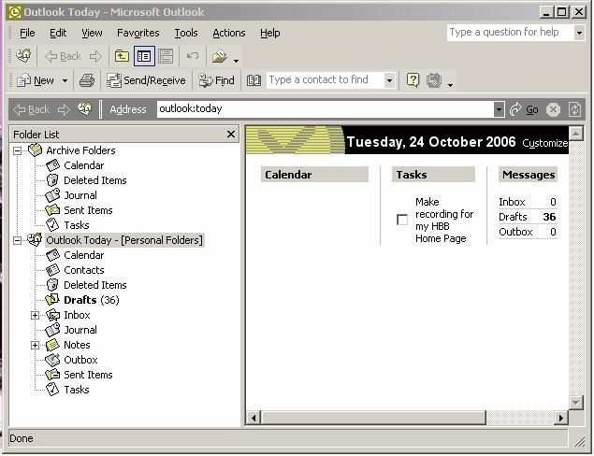Click the Print icon
The height and width of the screenshot is (456, 594).
(x=87, y=80)
